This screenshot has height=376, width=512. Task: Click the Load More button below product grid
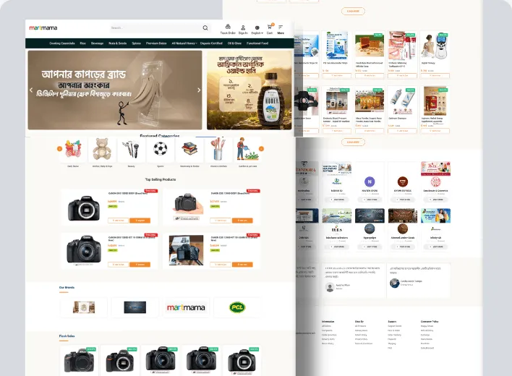tap(353, 142)
